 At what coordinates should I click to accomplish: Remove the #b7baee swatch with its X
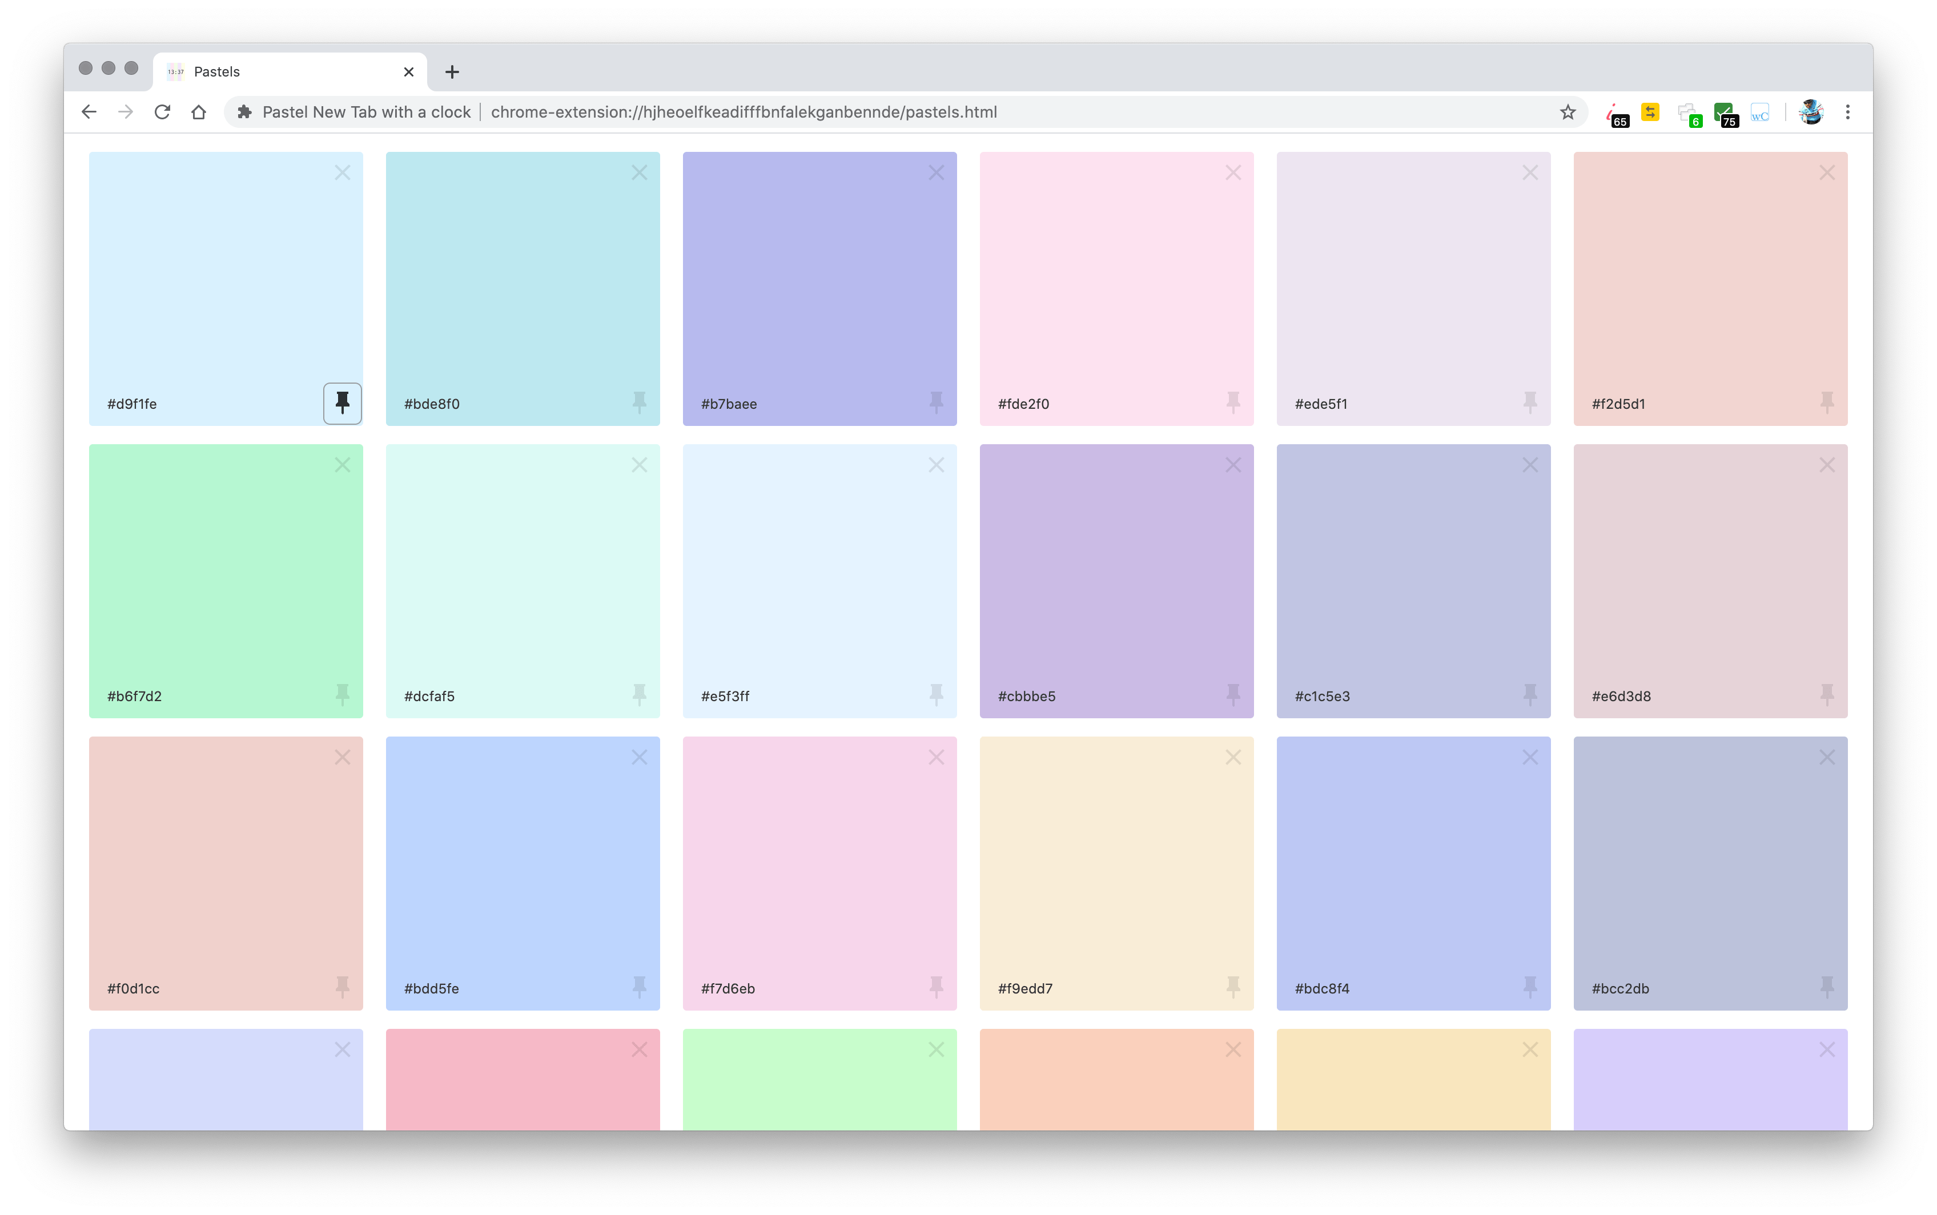pos(935,172)
